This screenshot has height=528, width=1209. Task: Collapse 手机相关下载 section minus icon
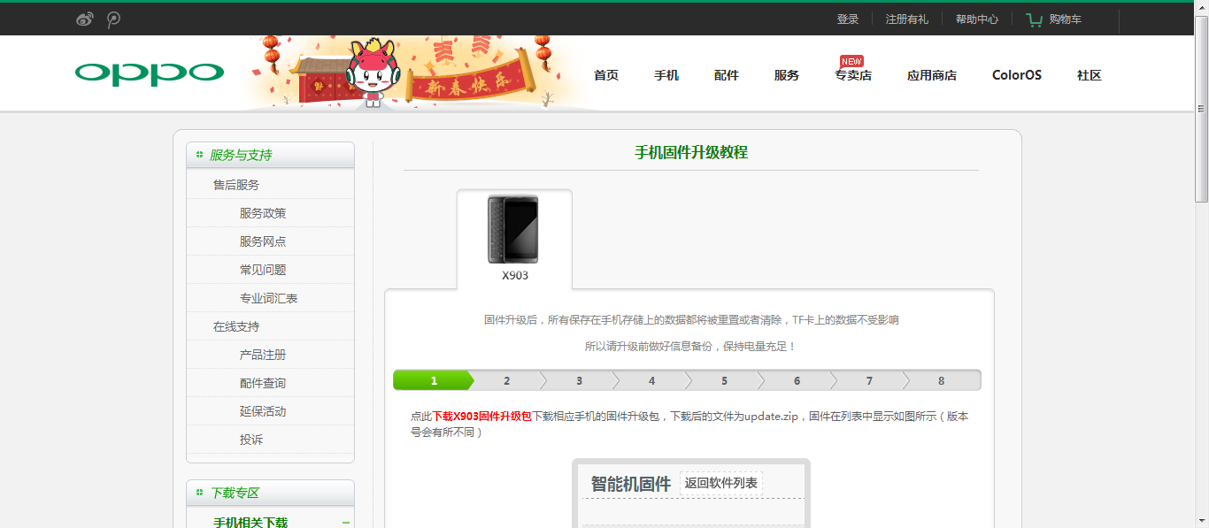pyautogui.click(x=346, y=523)
